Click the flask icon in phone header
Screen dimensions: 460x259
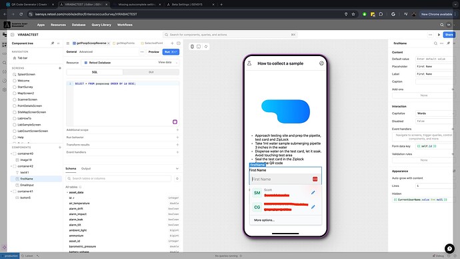[249, 63]
